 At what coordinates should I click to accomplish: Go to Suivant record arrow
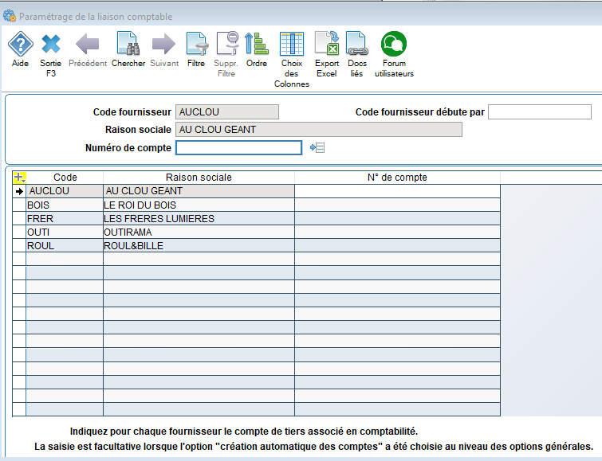pos(164,44)
